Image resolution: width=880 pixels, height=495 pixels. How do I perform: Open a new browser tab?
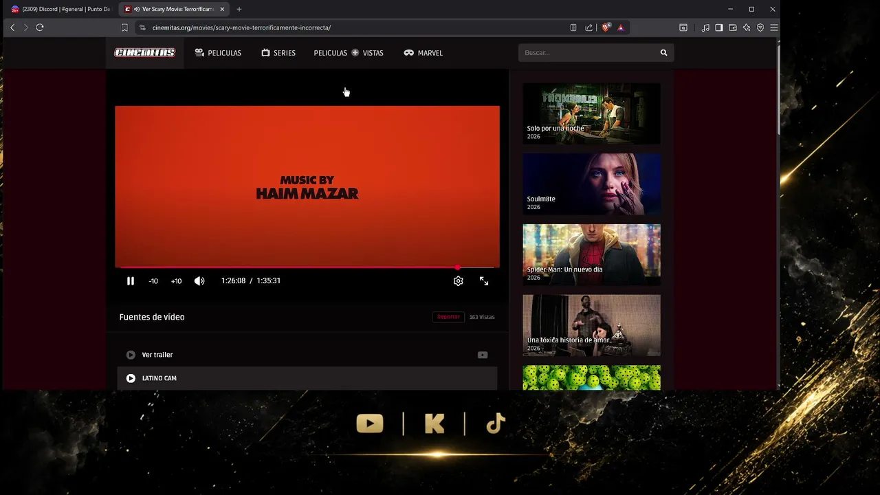tap(239, 9)
